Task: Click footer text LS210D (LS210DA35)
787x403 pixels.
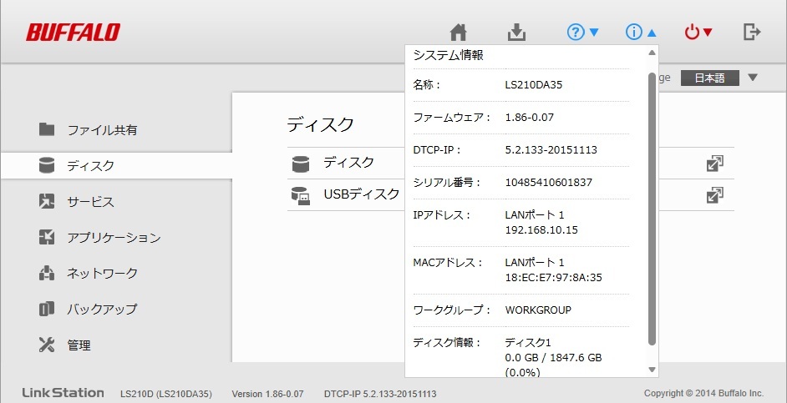Action: 166,394
